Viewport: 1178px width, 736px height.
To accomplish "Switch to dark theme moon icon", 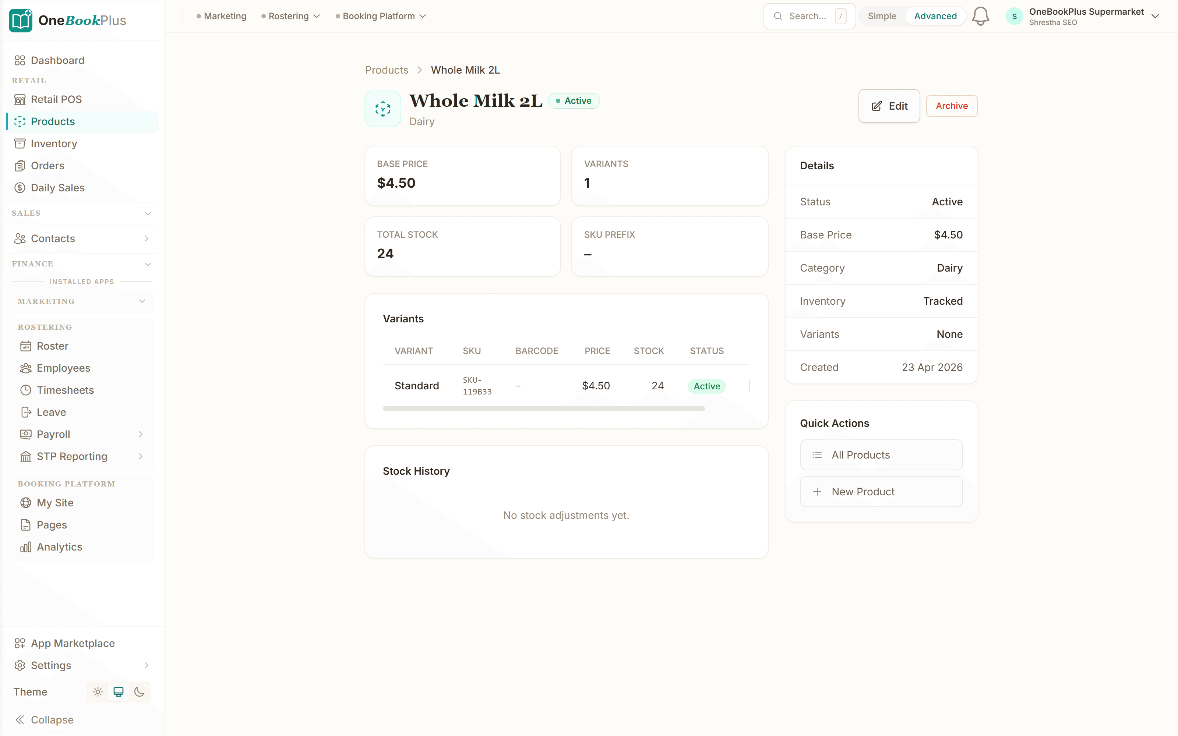I will [139, 692].
